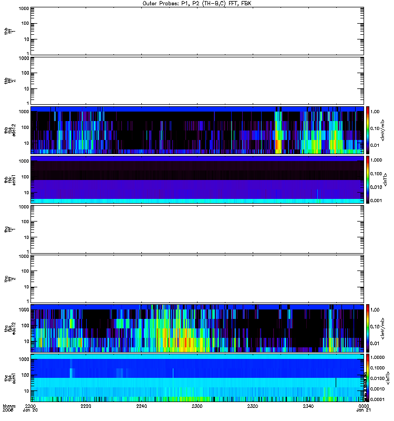
Task: Click the '2008' year label
Action: 8,410
